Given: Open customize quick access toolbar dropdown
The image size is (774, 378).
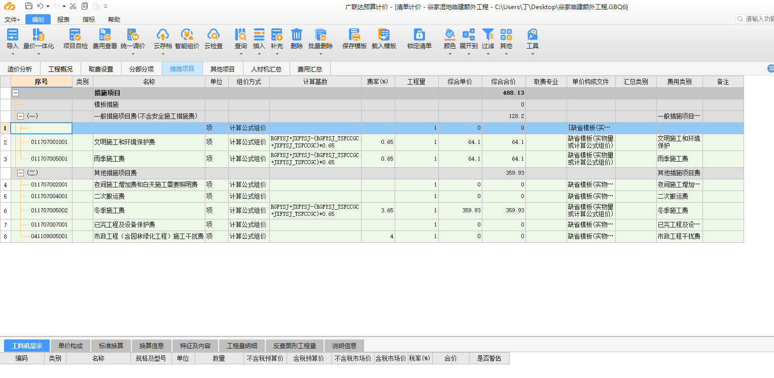Looking at the screenshot, I should point(105,7).
